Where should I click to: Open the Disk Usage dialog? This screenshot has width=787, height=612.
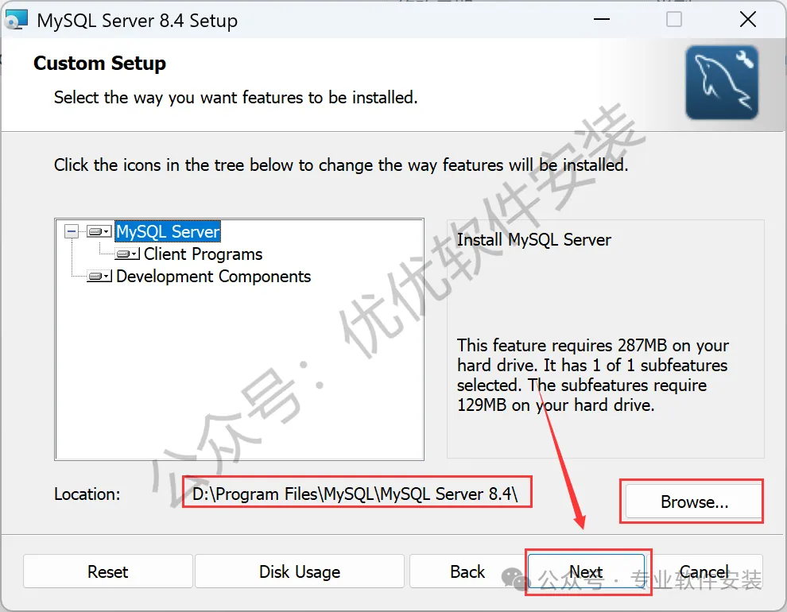coord(300,571)
